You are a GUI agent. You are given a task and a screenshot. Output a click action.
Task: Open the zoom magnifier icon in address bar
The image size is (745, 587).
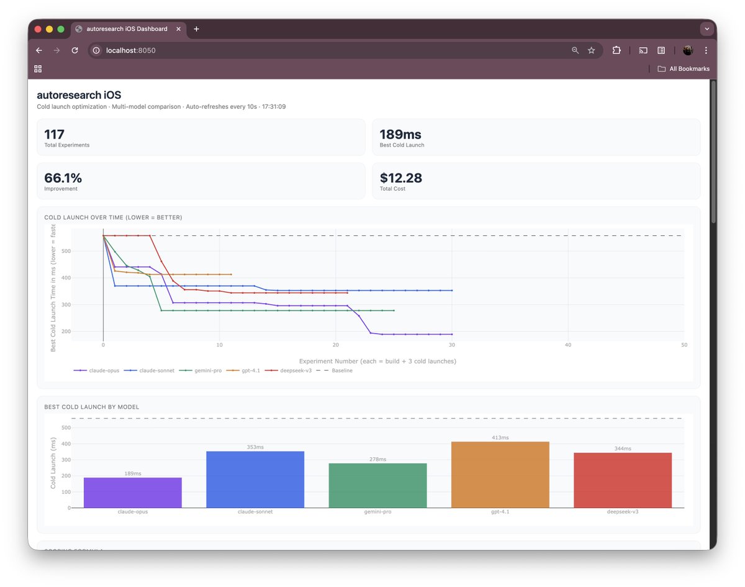(575, 50)
